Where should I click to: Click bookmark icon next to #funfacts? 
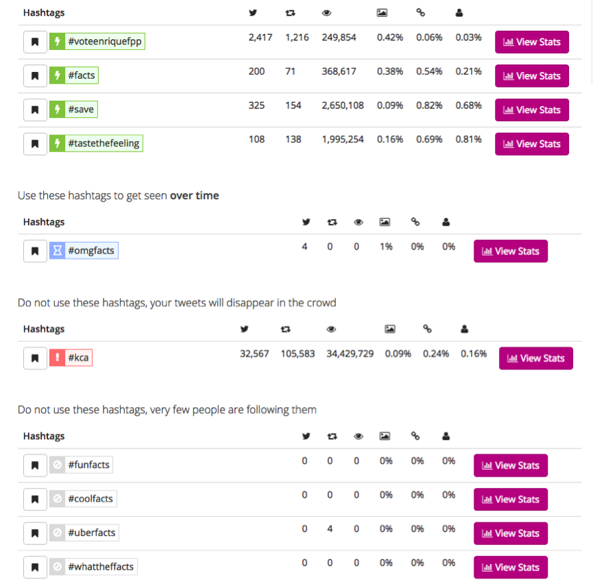tap(35, 465)
